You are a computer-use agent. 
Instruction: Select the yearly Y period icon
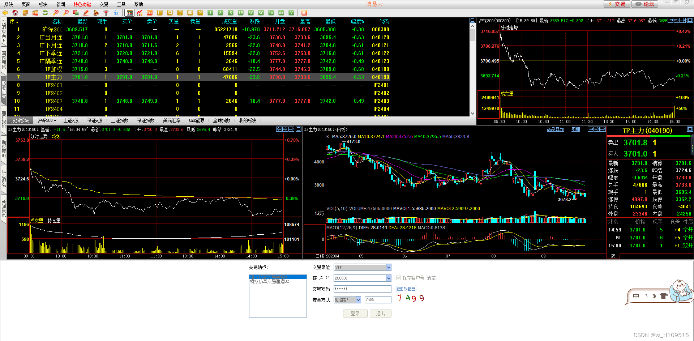(x=291, y=13)
